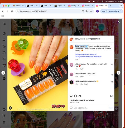Open macOS Control Center icon

click(102, 1)
